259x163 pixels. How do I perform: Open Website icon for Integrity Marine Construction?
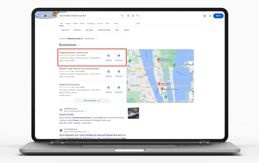(x=109, y=56)
